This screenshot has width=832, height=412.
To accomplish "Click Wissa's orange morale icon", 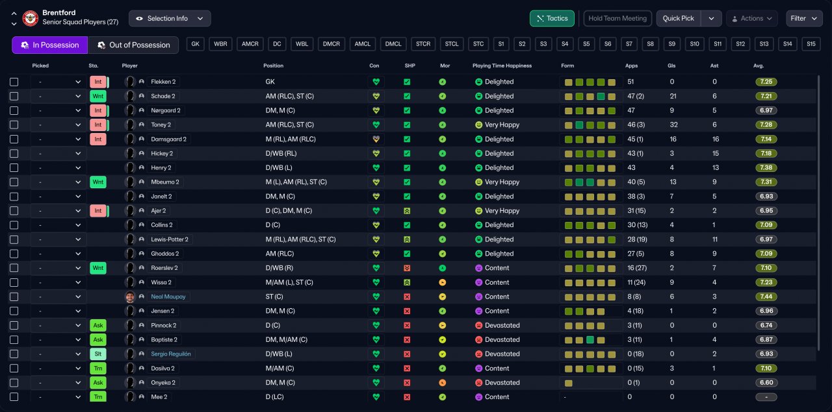I will click(x=442, y=282).
